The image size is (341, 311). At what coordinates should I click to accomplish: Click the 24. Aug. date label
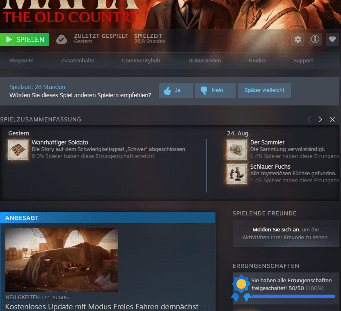(x=238, y=133)
